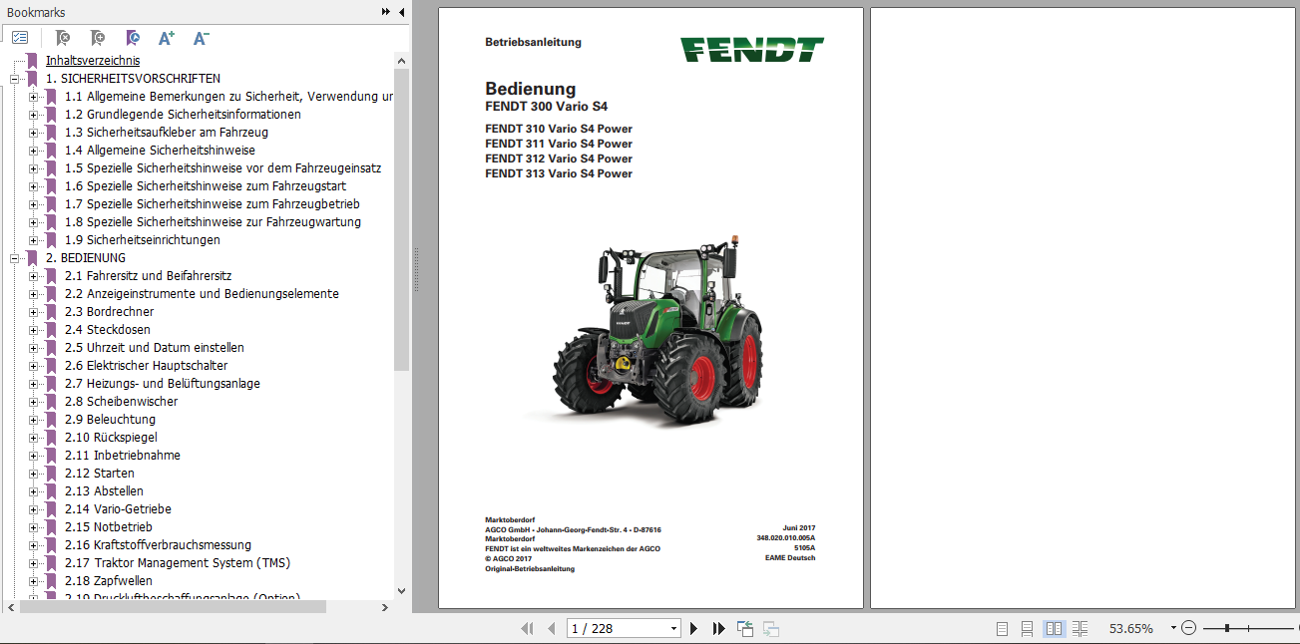The image size is (1300, 644).
Task: Click the bookmarks scrollbar up arrow
Action: point(401,60)
